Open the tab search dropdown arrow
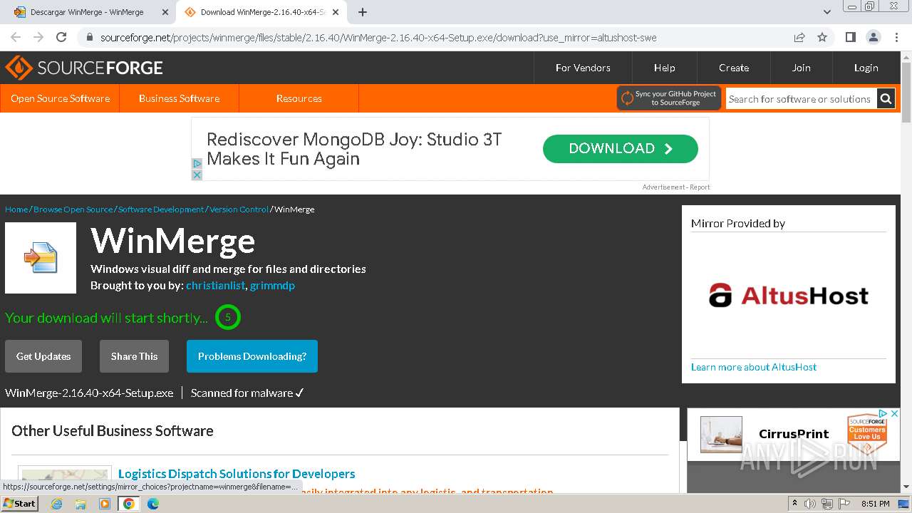 (826, 12)
